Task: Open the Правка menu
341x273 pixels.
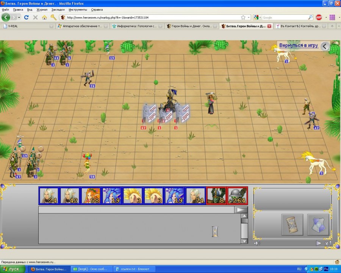Action: point(18,9)
